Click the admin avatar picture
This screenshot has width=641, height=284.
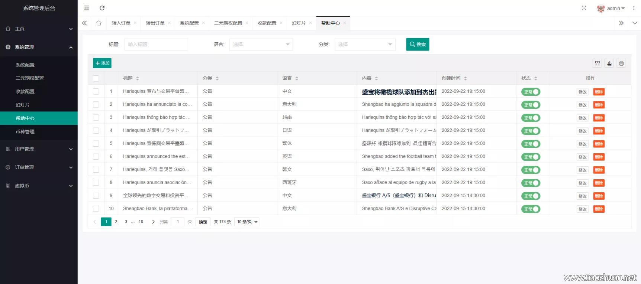(600, 8)
